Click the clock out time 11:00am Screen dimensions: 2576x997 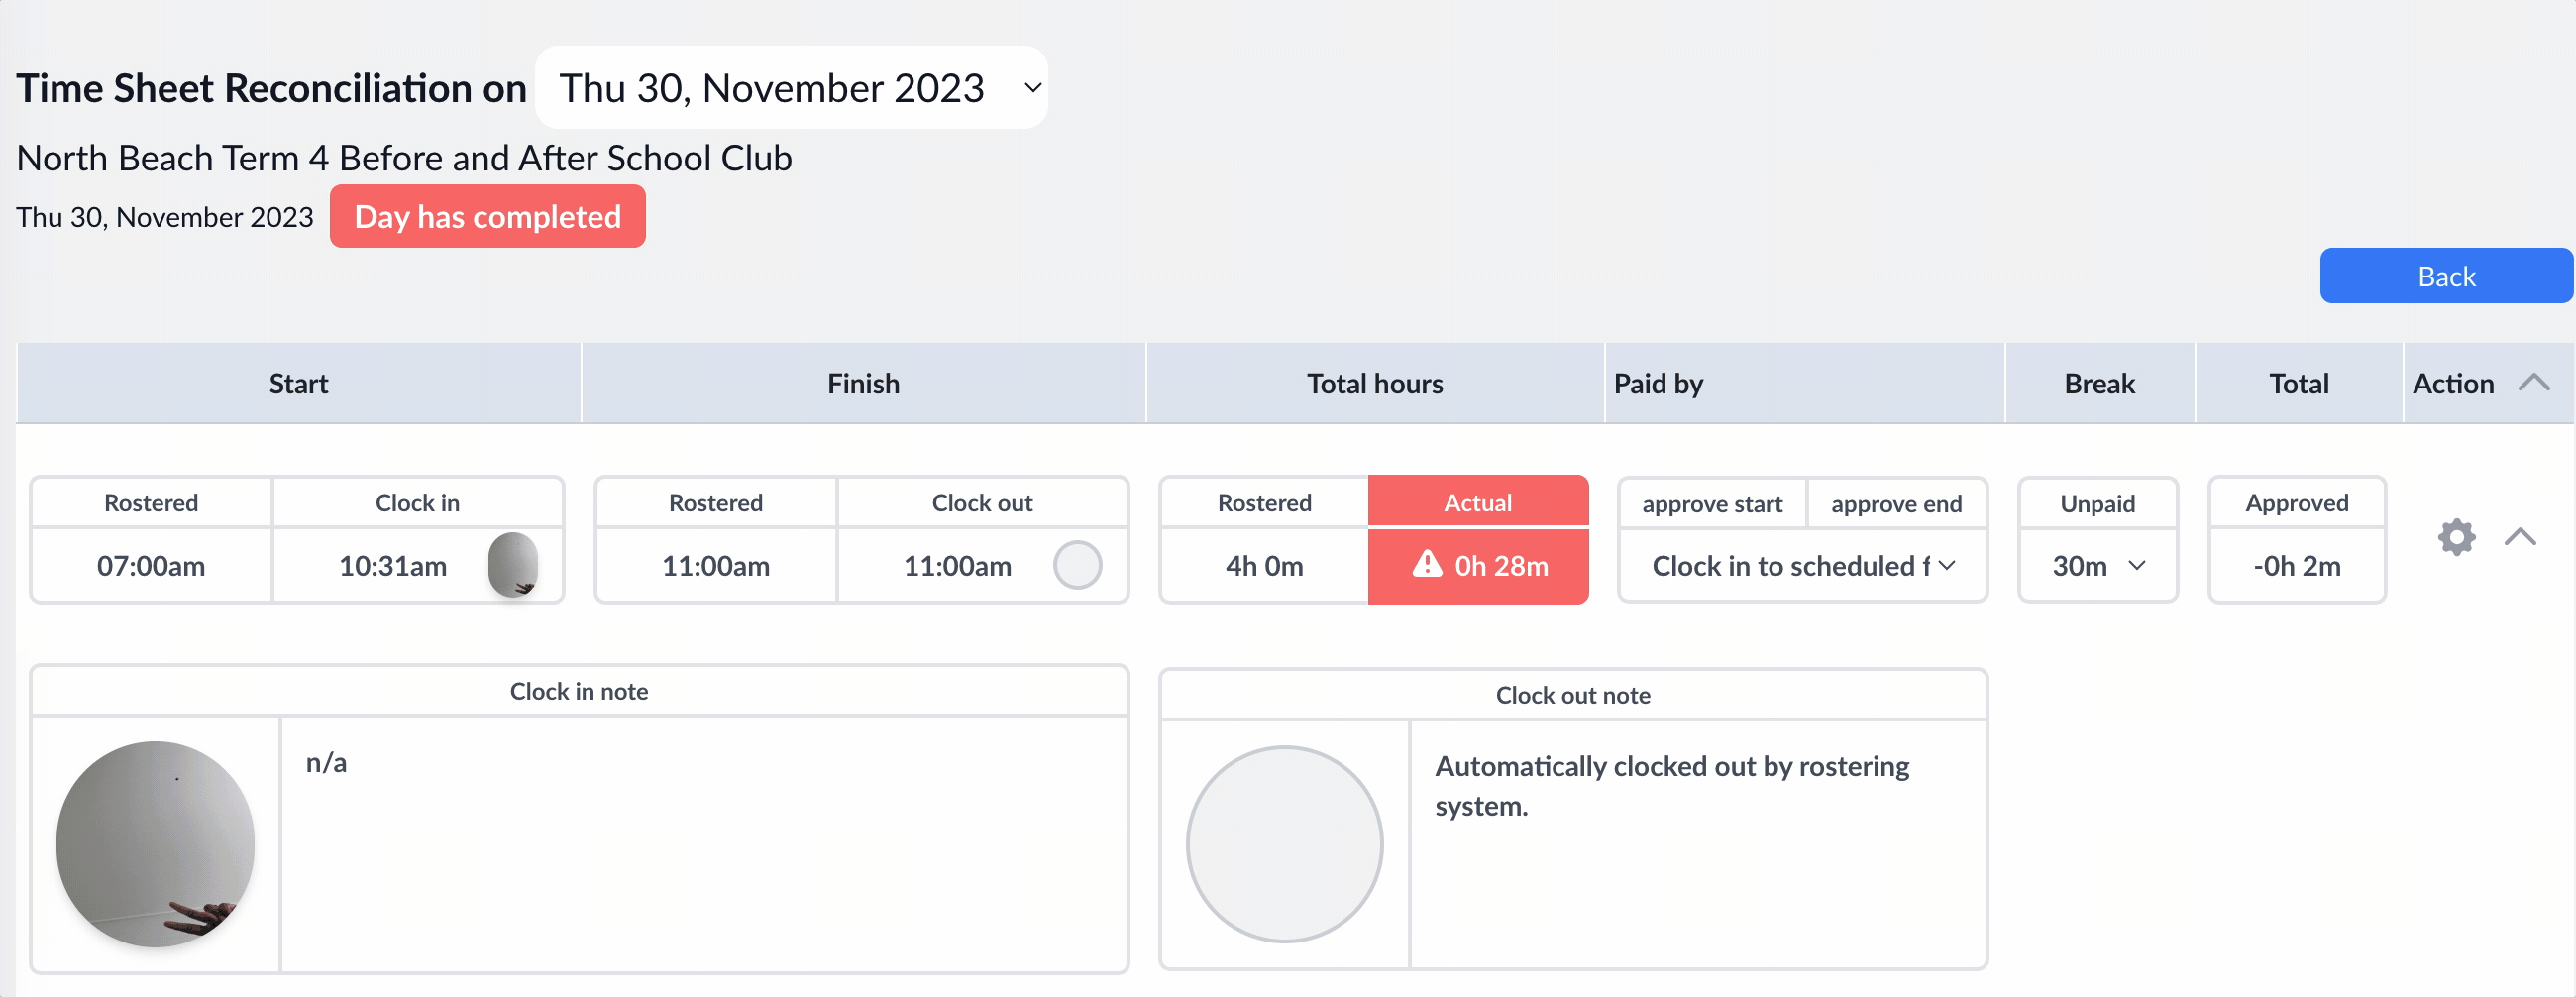pyautogui.click(x=957, y=566)
